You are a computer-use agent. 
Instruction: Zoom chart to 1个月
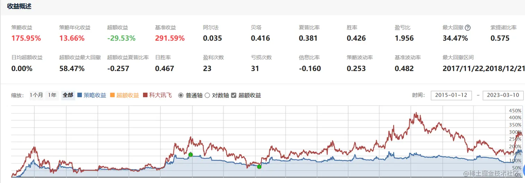click(36, 95)
